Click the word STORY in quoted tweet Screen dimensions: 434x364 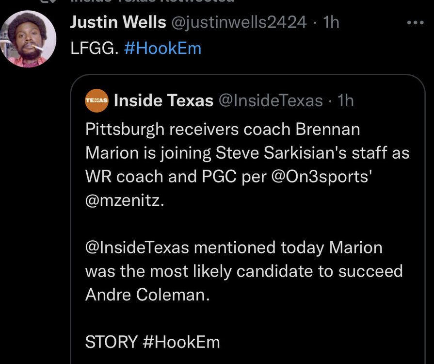tap(112, 342)
